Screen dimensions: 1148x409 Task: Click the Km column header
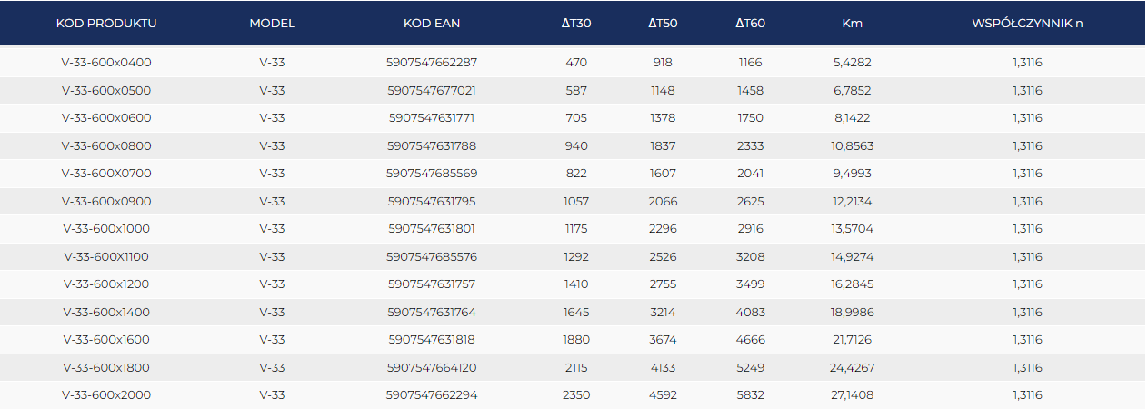pyautogui.click(x=852, y=23)
